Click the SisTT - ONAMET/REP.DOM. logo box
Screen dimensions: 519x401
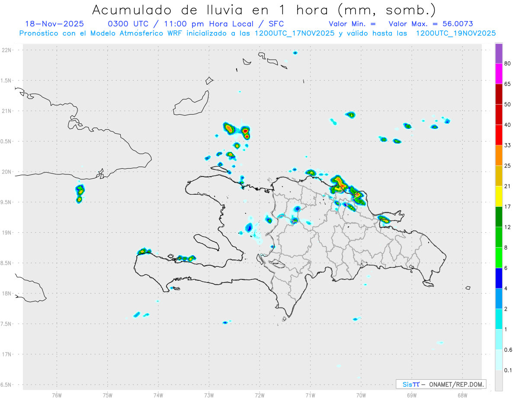coord(441,384)
